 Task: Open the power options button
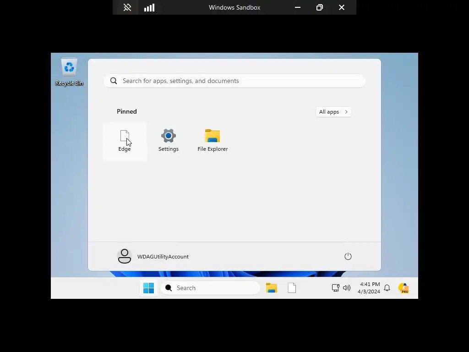coord(348,257)
